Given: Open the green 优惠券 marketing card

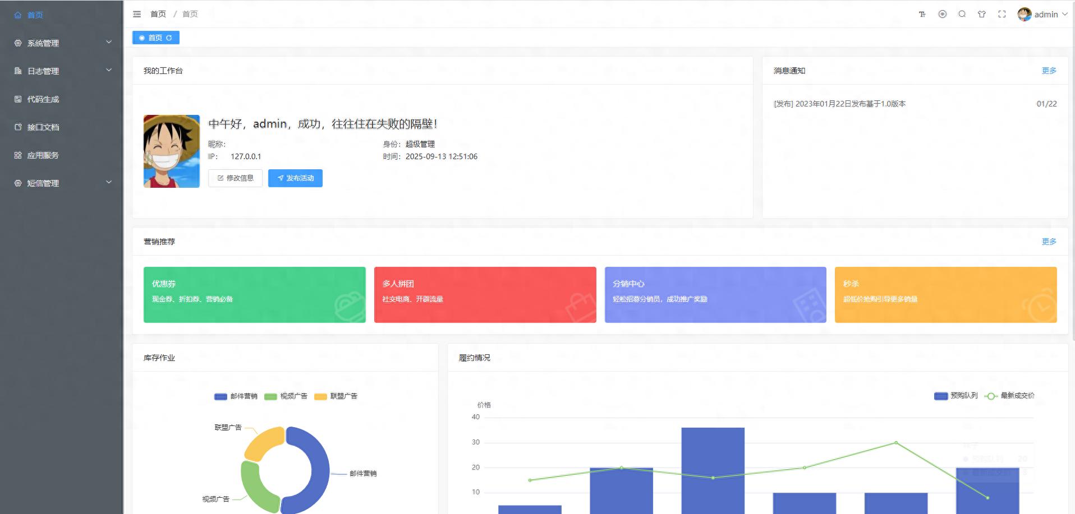Looking at the screenshot, I should [x=255, y=295].
